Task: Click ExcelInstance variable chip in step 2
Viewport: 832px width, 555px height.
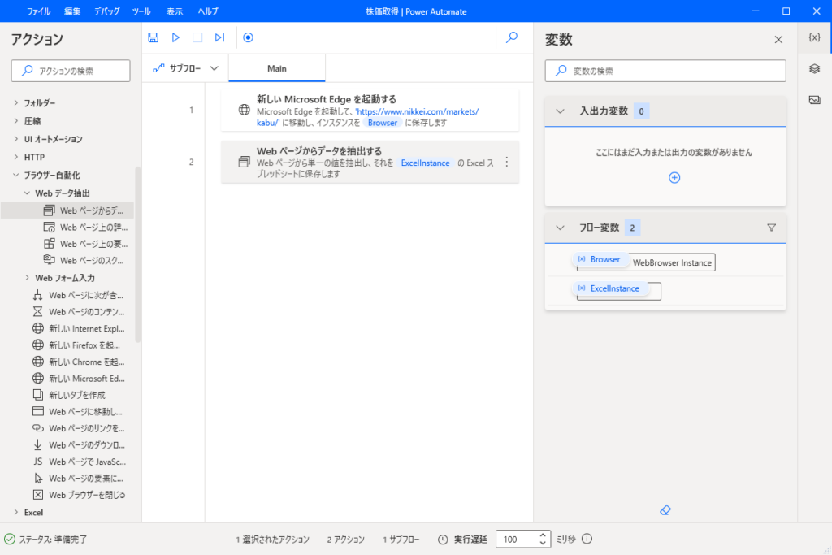Action: [x=425, y=163]
